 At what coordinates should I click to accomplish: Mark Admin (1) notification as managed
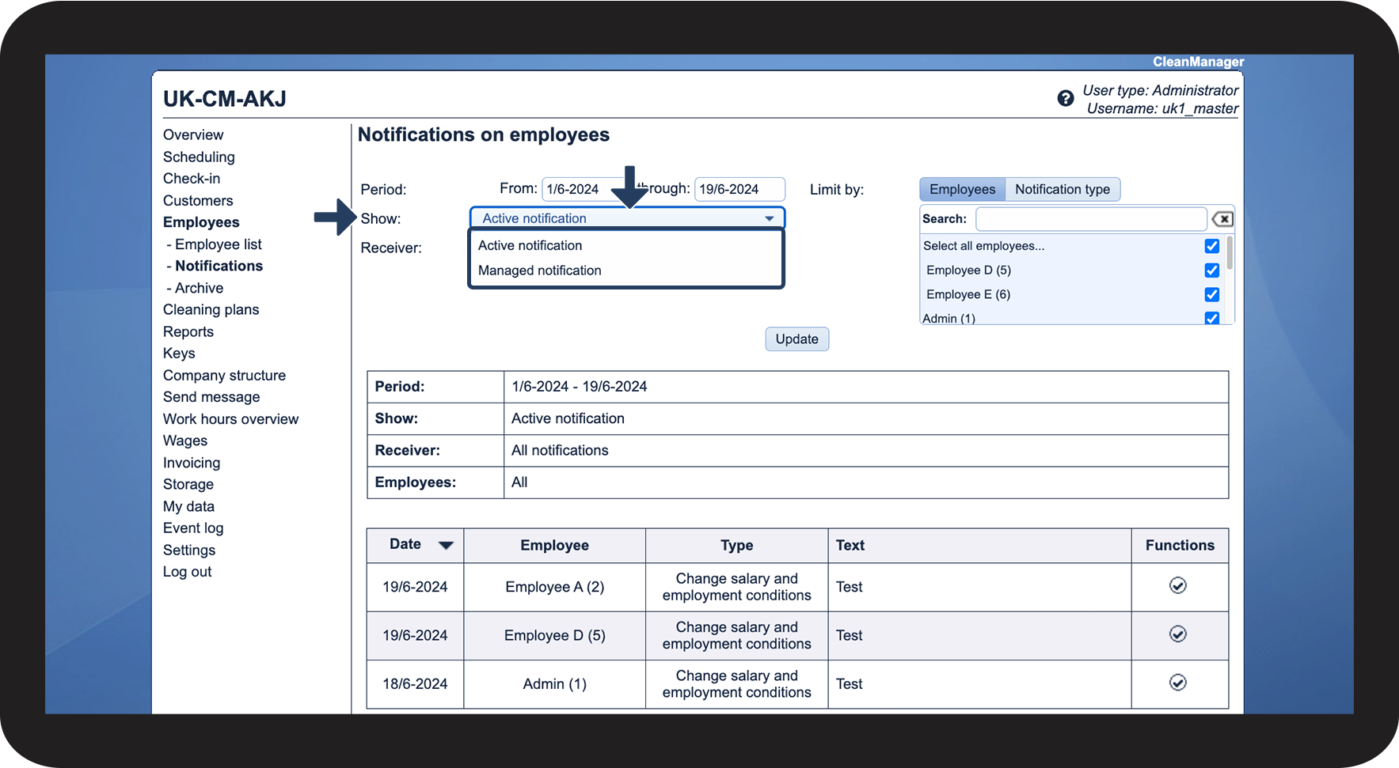tap(1177, 683)
